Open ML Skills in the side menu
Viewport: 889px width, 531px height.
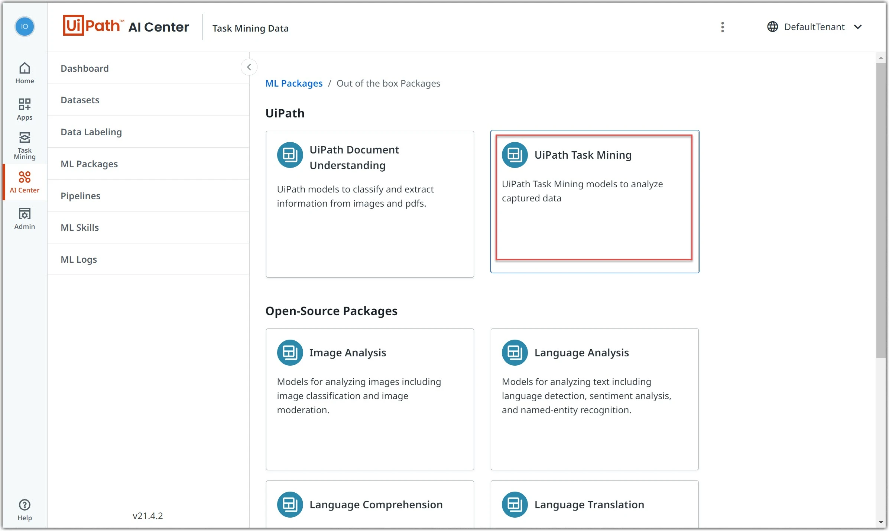(148, 227)
